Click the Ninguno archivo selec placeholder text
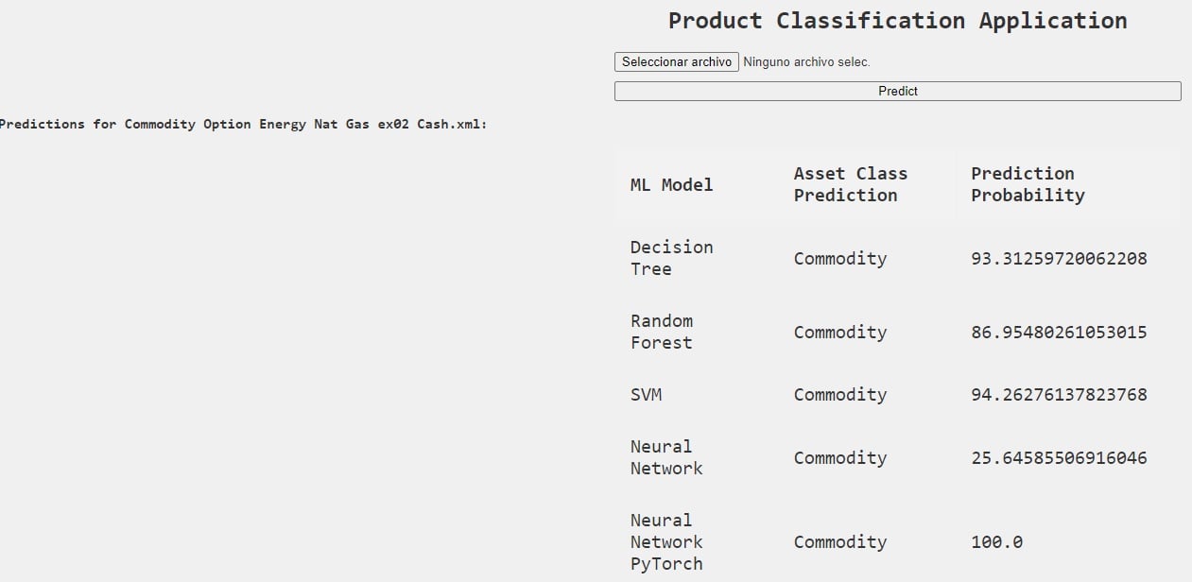The image size is (1192, 582). (790, 61)
